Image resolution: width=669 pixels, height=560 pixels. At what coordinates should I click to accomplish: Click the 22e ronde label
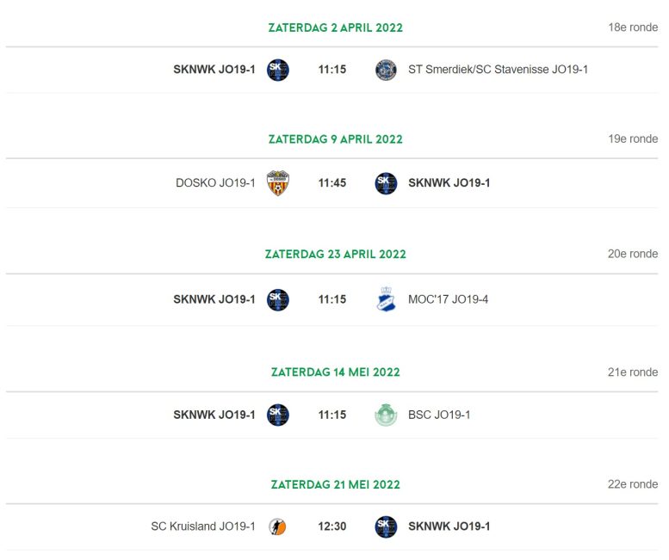[x=633, y=484]
